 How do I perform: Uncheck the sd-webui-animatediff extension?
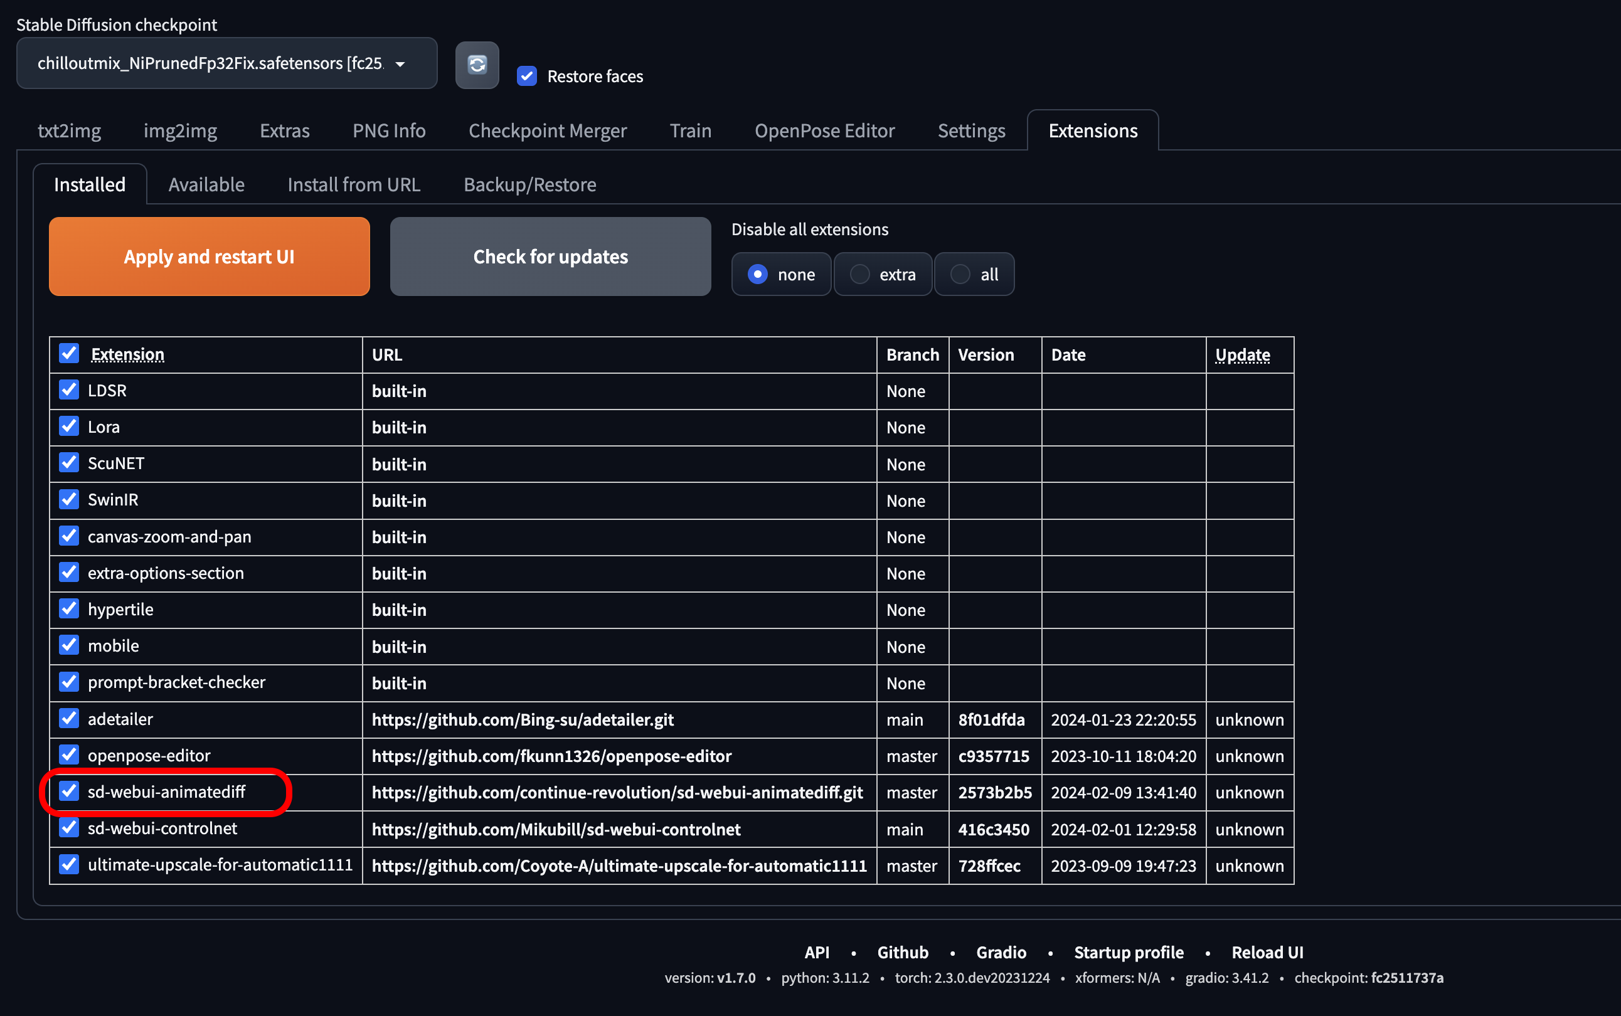click(x=69, y=791)
